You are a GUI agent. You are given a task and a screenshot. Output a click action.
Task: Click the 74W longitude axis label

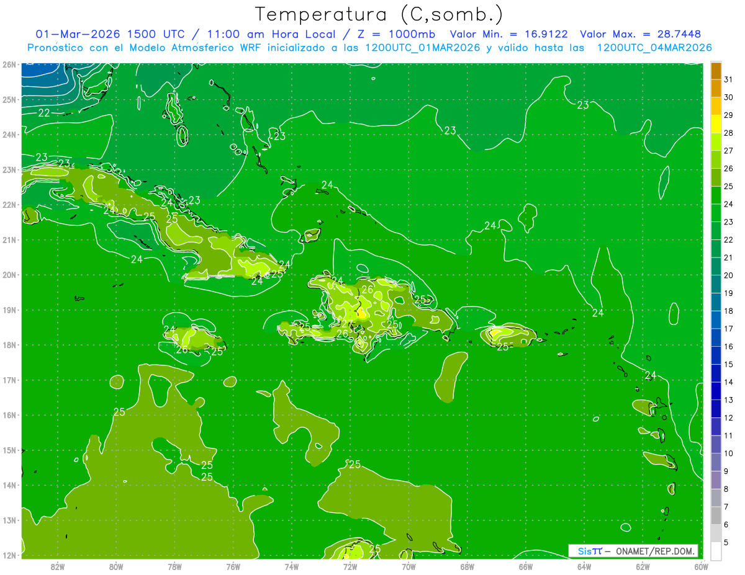pyautogui.click(x=291, y=566)
